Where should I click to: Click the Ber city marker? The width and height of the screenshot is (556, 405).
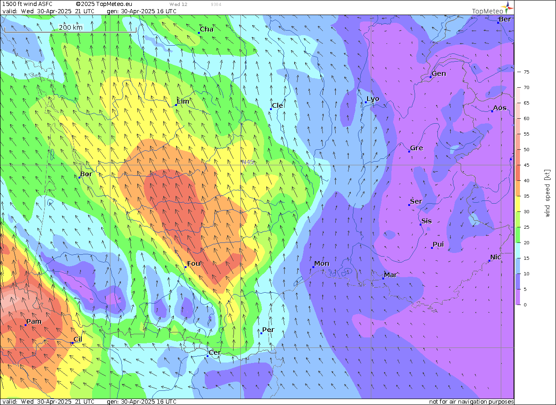click(498, 22)
